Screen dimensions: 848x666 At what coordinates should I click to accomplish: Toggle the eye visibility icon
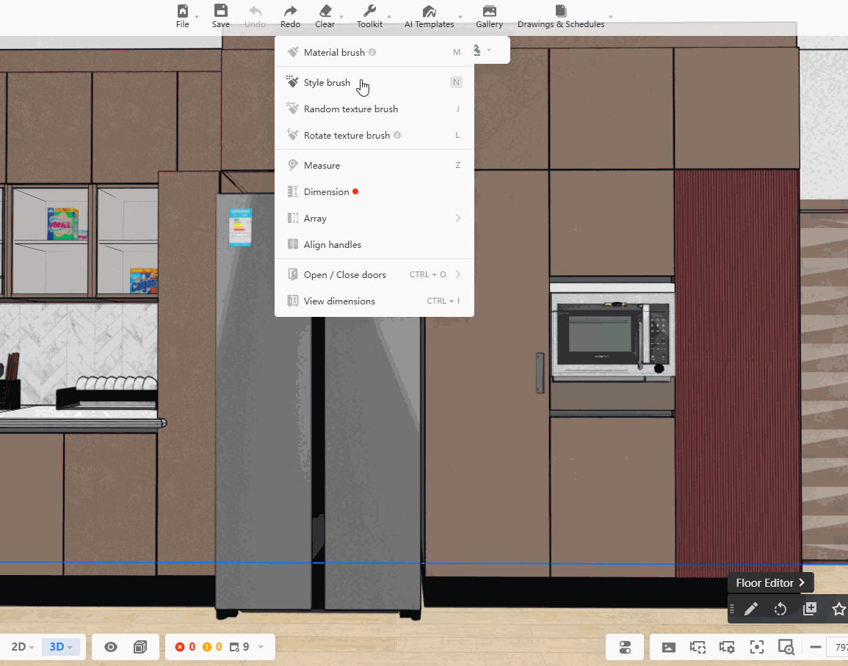pos(111,647)
